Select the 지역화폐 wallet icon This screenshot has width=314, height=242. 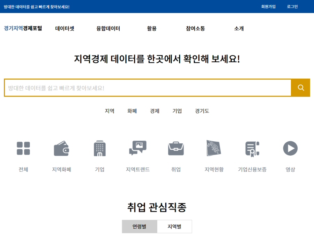(x=61, y=148)
